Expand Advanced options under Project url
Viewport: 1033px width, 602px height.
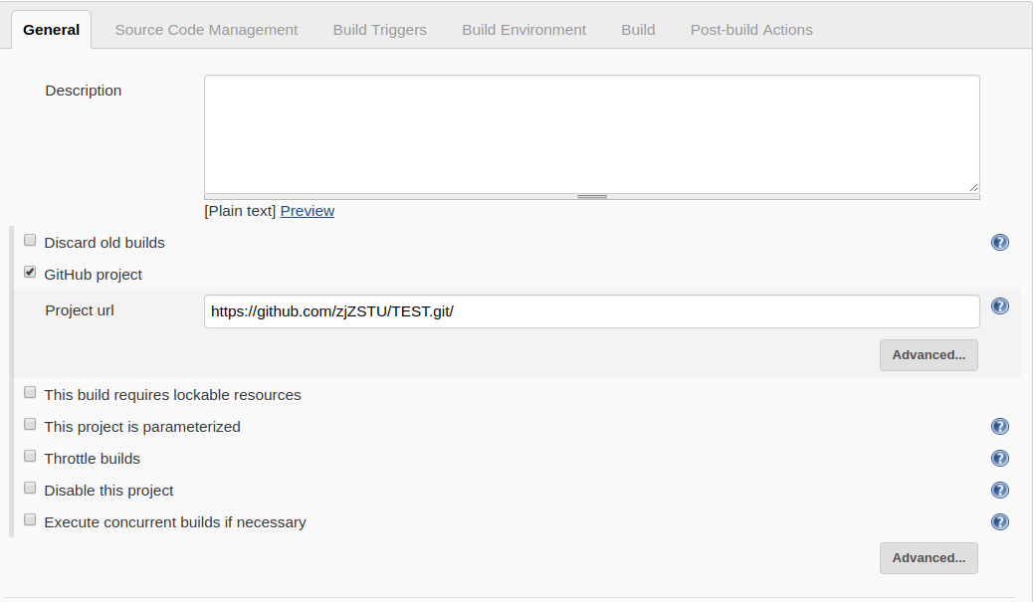click(x=929, y=355)
